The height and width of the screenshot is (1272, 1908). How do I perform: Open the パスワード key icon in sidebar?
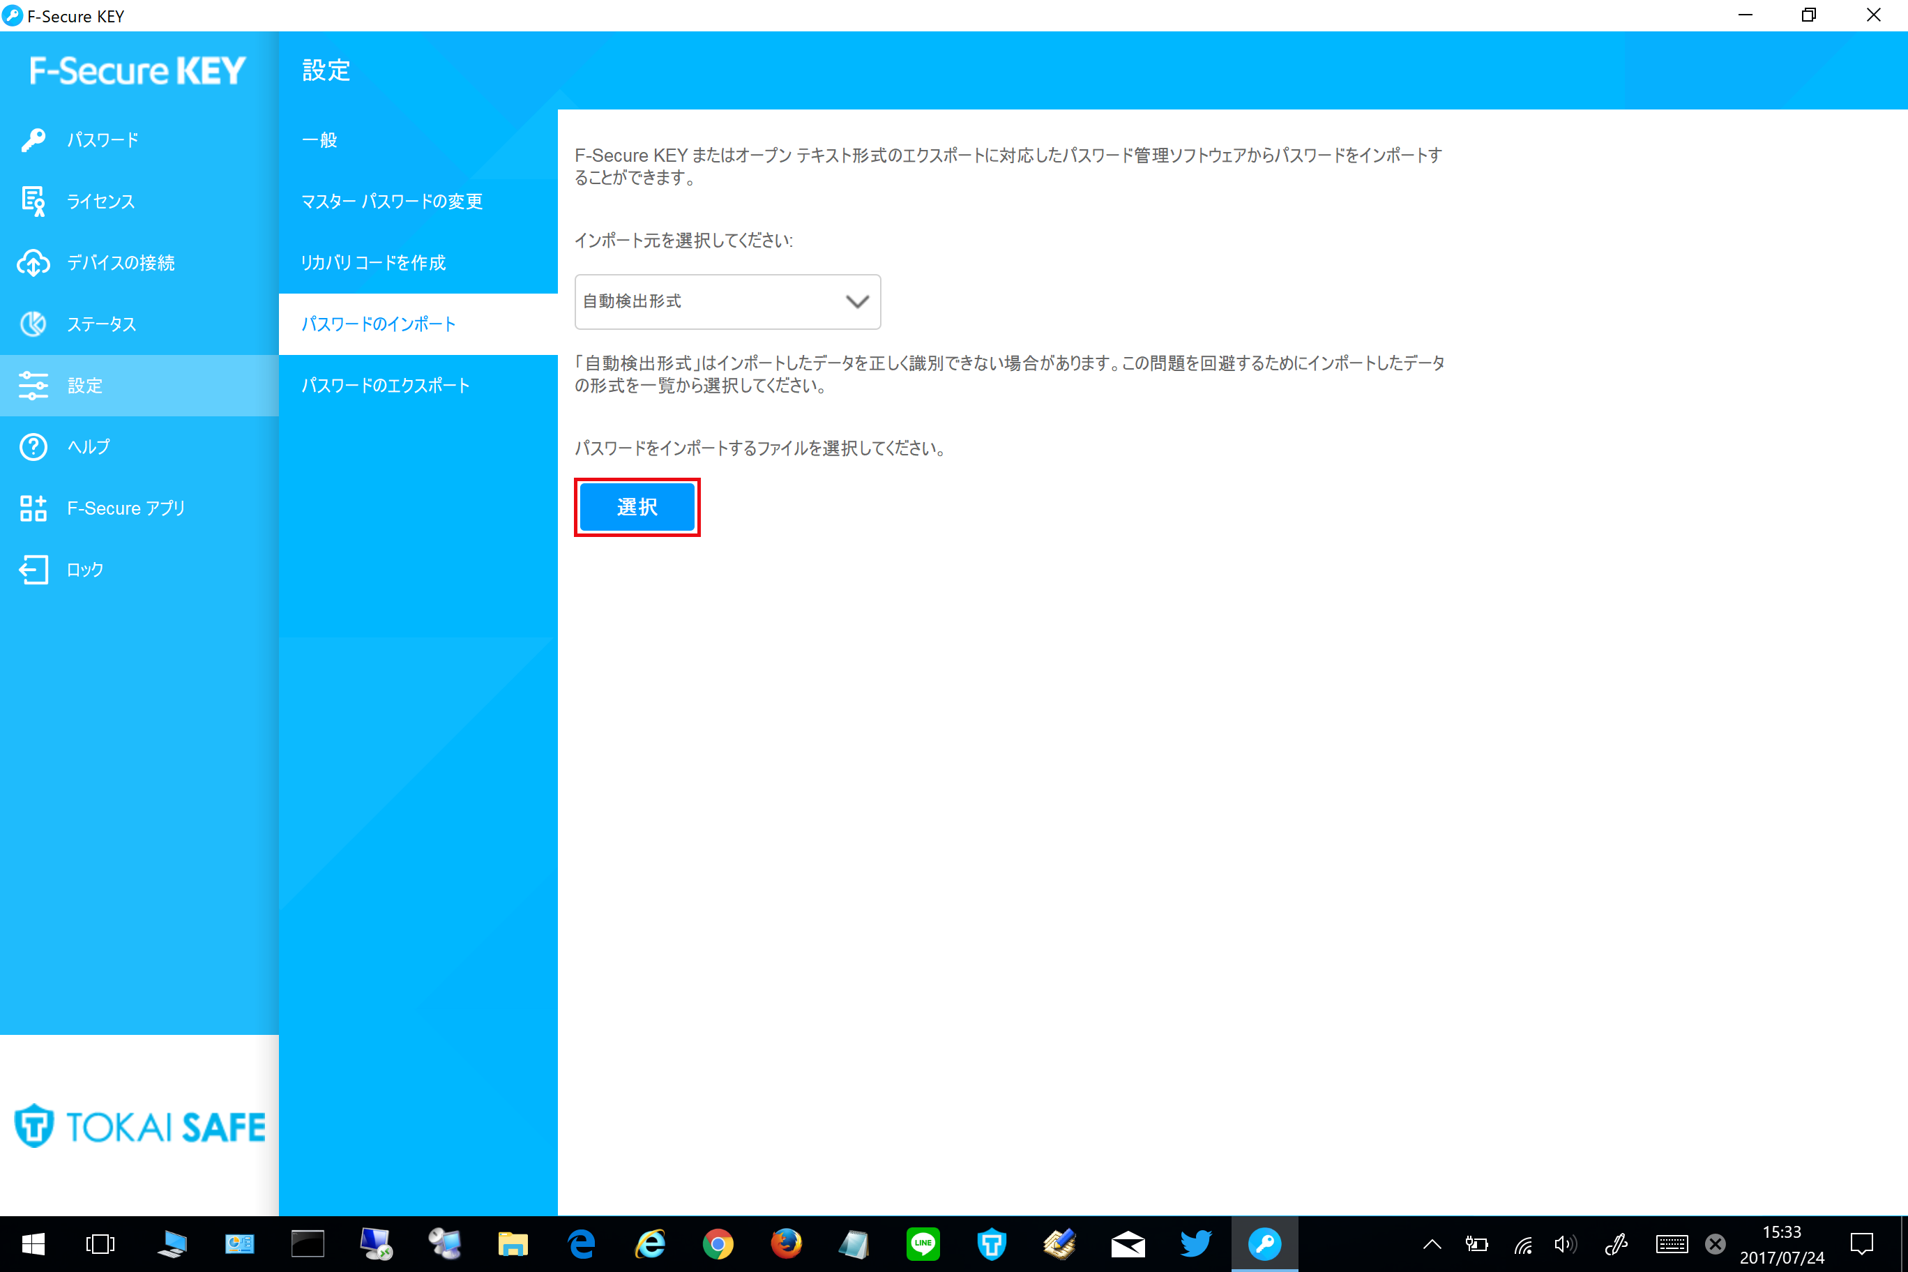click(x=33, y=140)
